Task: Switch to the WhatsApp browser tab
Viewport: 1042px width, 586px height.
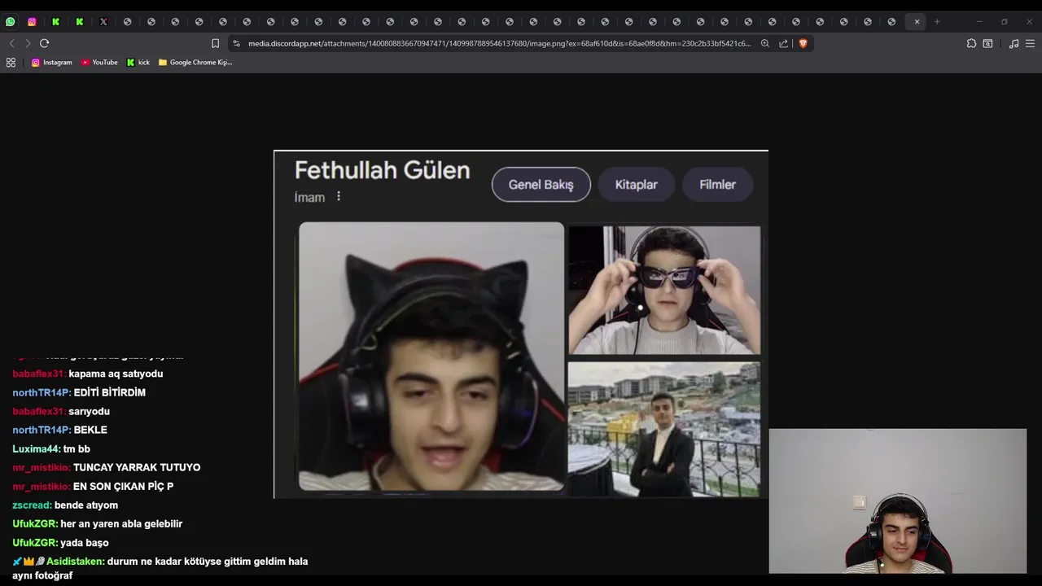Action: point(10,22)
